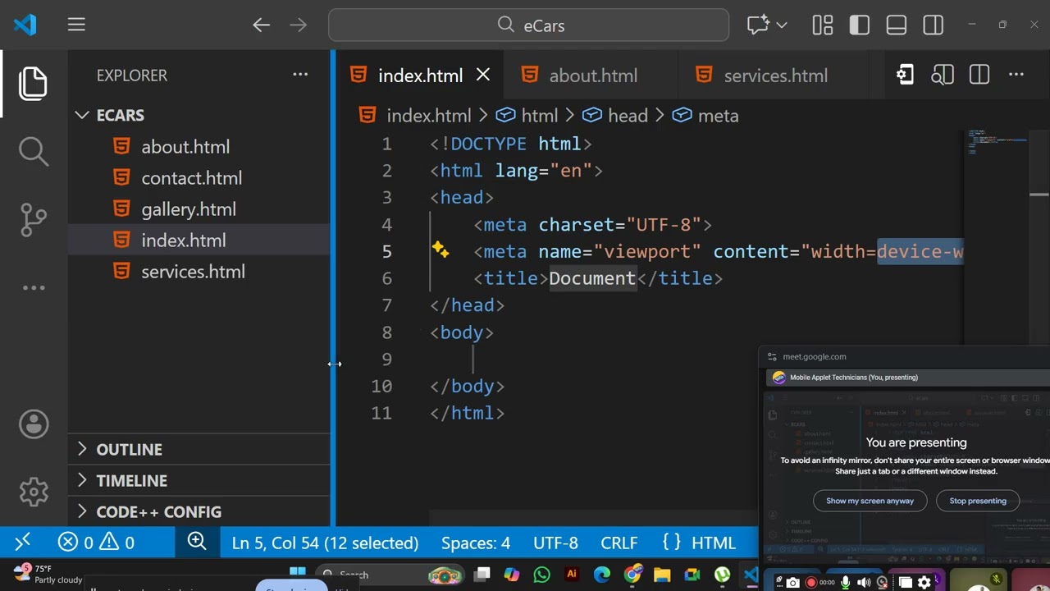1050x591 pixels.
Task: Toggle the secondary side bar
Action: tap(934, 25)
